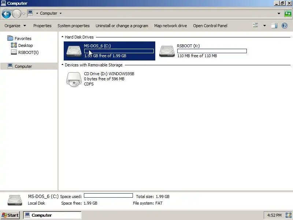Viewport: 293px width, 220px height.
Task: Click the Favorites folder icon
Action: pyautogui.click(x=10, y=38)
